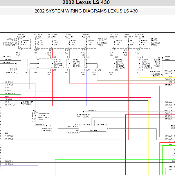This screenshot has width=175, height=175.
Task: Click the W/ NAVIGATION label
Action: (x=73, y=131)
